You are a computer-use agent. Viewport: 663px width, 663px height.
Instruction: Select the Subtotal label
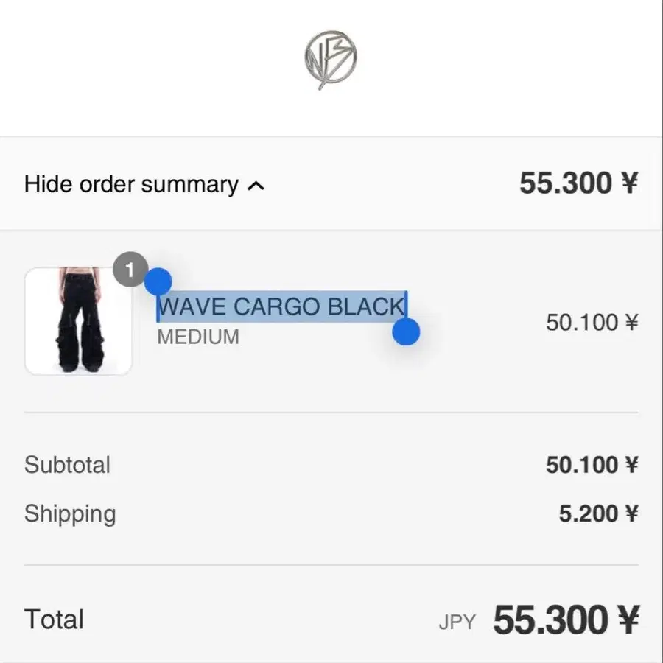[67, 465]
